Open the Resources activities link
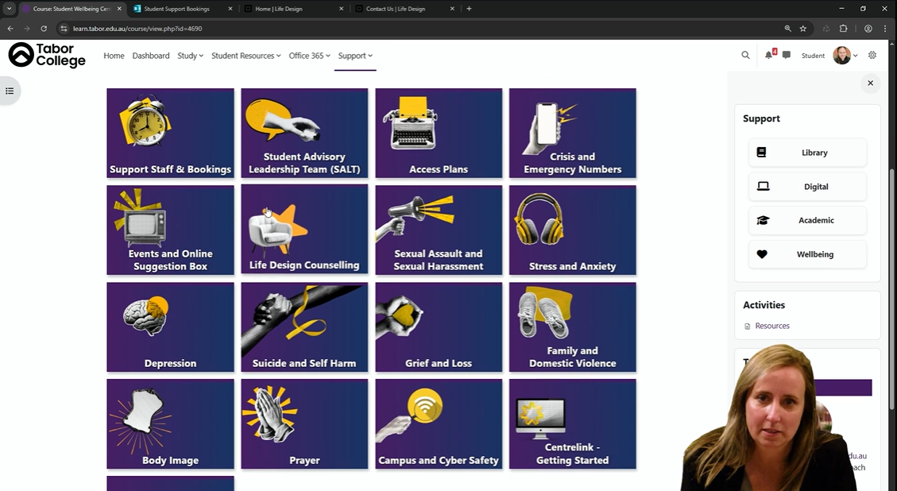The height and width of the screenshot is (491, 897). pyautogui.click(x=771, y=326)
